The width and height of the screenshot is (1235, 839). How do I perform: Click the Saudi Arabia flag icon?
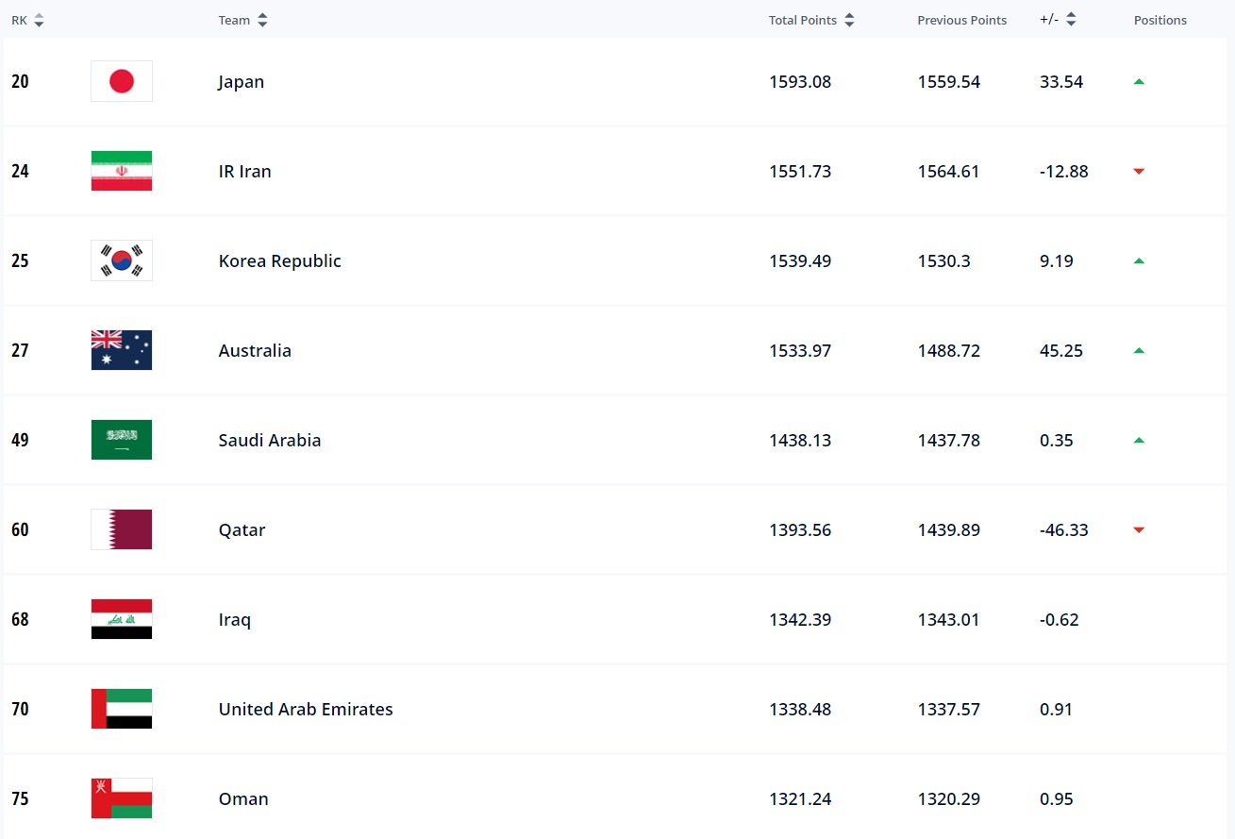click(x=121, y=440)
